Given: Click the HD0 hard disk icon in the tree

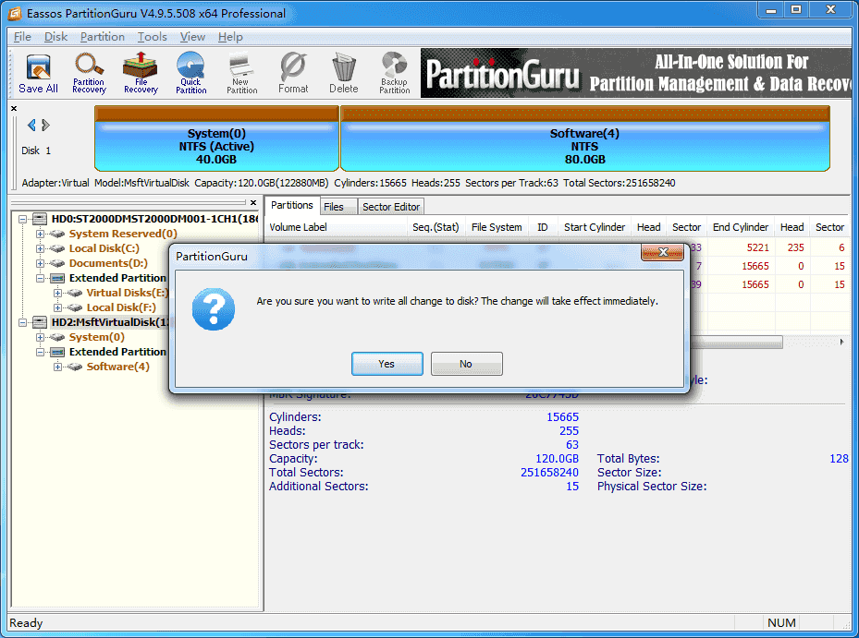Looking at the screenshot, I should pos(40,220).
